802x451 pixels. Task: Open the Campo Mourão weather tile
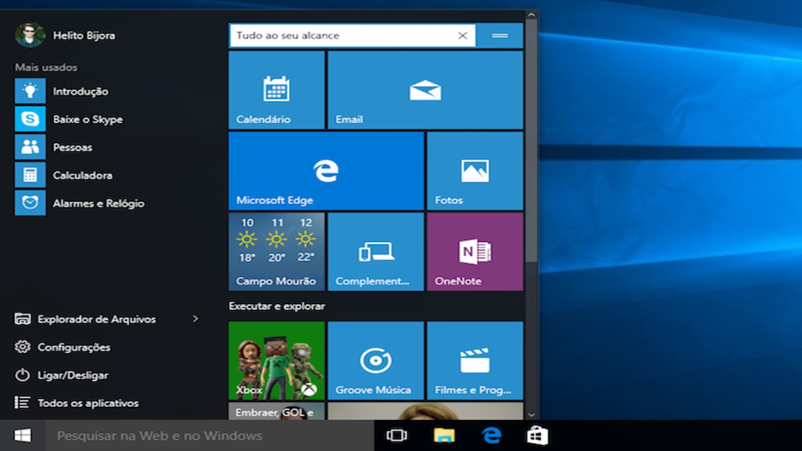click(x=276, y=251)
